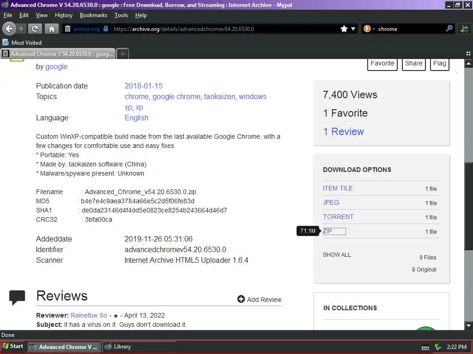This screenshot has height=354, width=473.
Task: Open the search engine selector dropdown
Action: coord(369,29)
